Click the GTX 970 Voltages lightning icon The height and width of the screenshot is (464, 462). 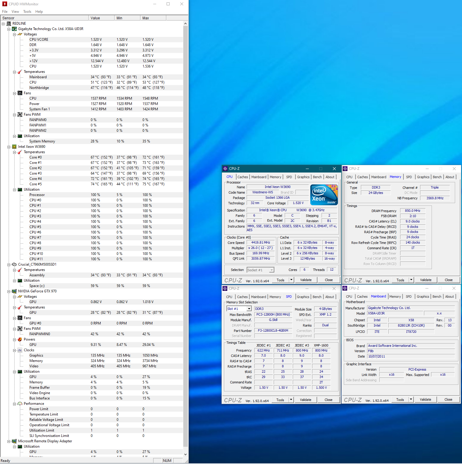[20, 297]
